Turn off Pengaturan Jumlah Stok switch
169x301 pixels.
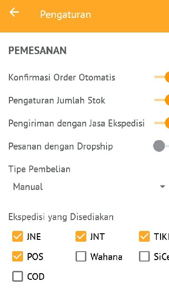[x=161, y=100]
